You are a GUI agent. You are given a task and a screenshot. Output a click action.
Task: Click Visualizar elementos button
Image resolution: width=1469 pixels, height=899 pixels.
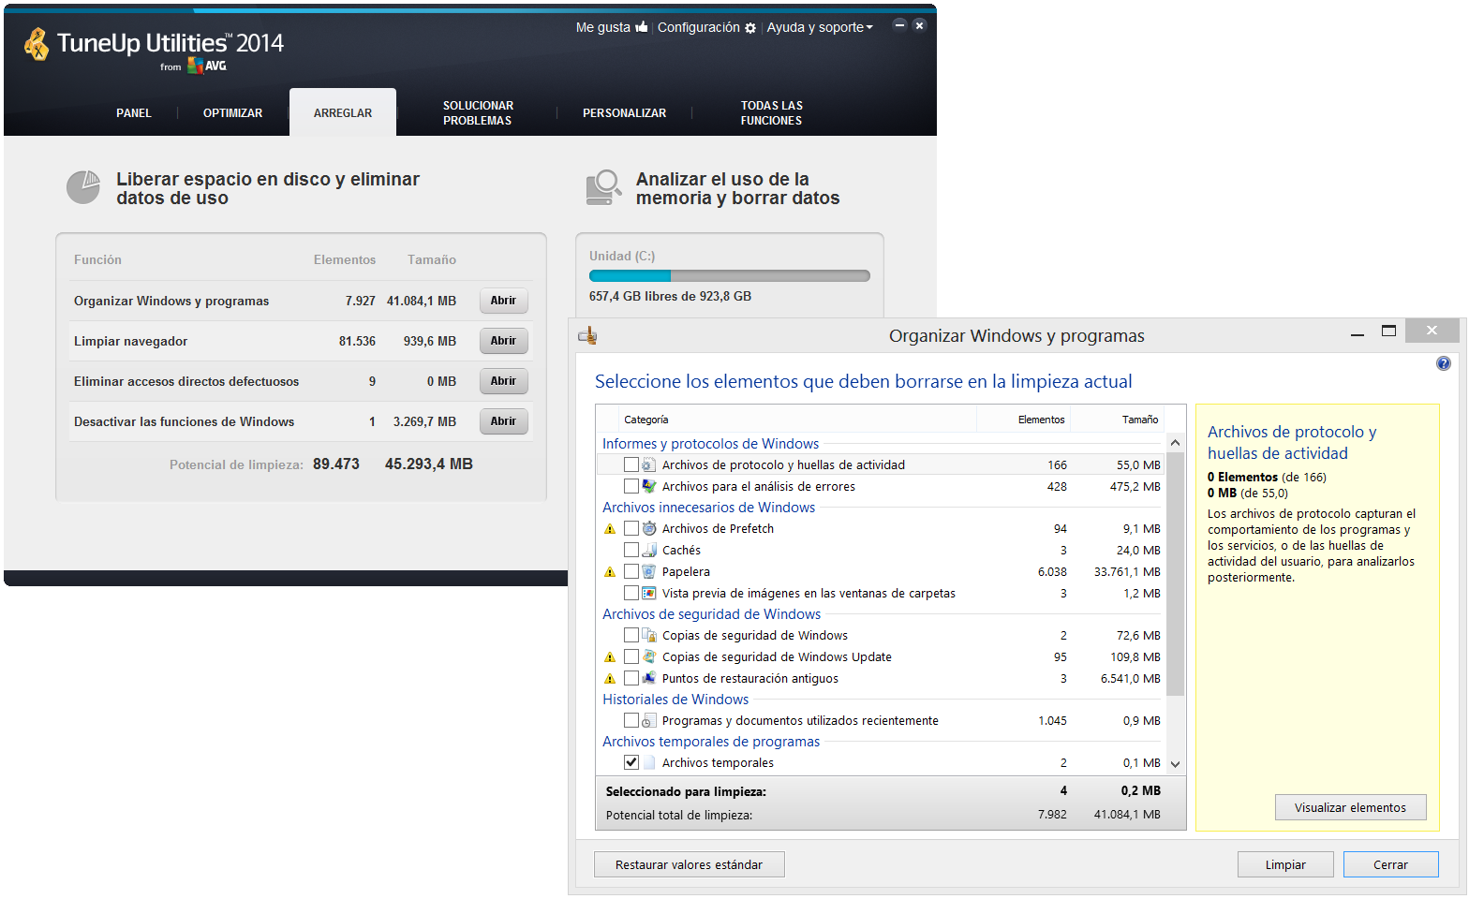click(1351, 807)
